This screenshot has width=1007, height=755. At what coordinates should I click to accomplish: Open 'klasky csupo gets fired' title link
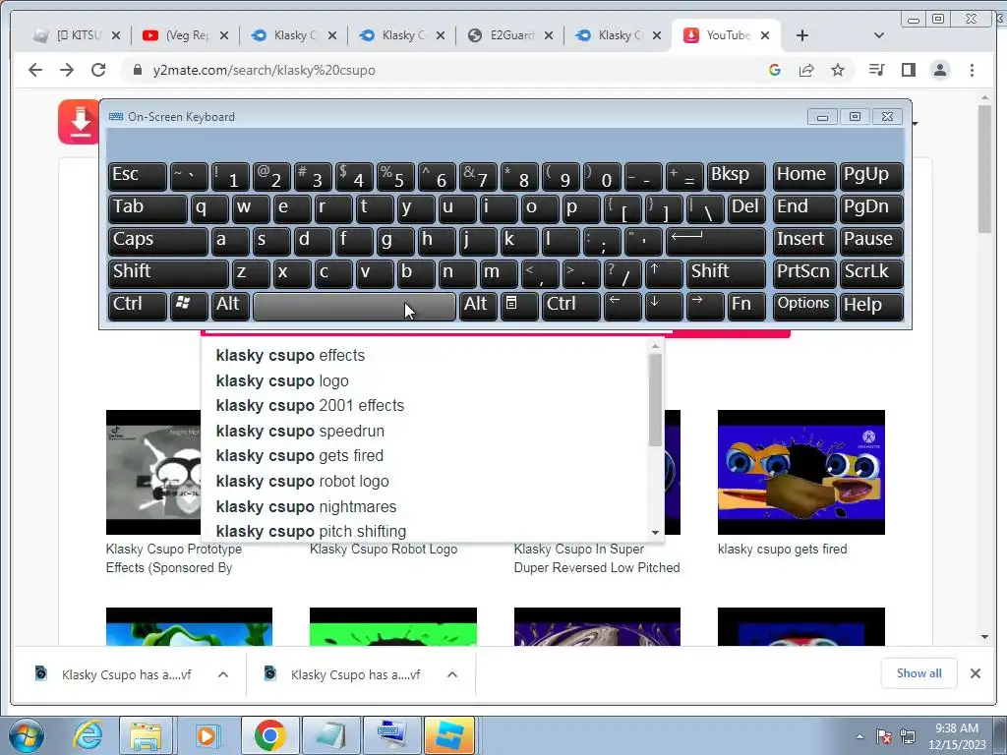[x=782, y=549]
